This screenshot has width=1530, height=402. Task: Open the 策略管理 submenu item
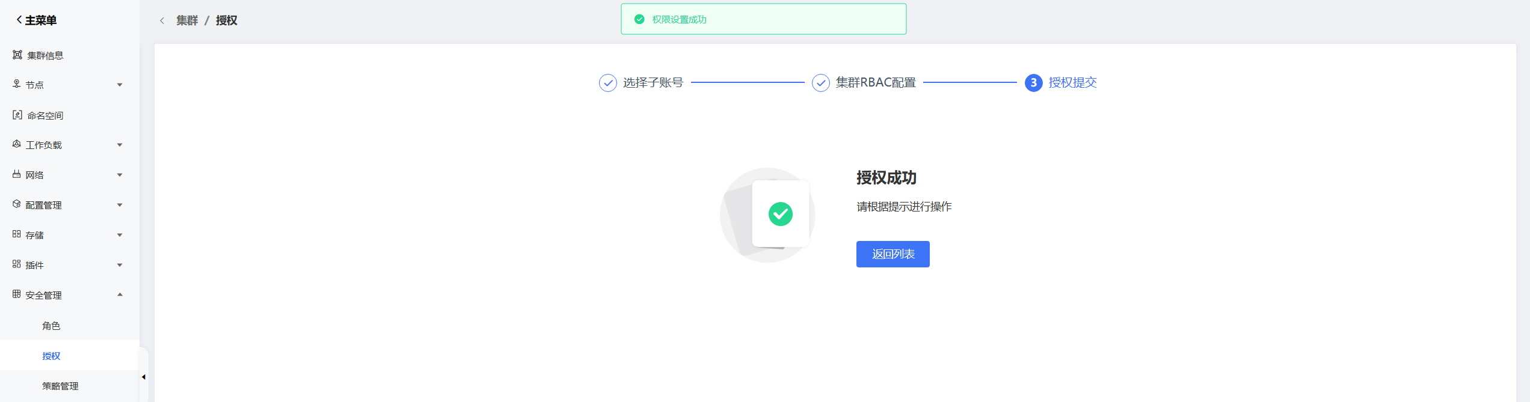click(x=60, y=386)
